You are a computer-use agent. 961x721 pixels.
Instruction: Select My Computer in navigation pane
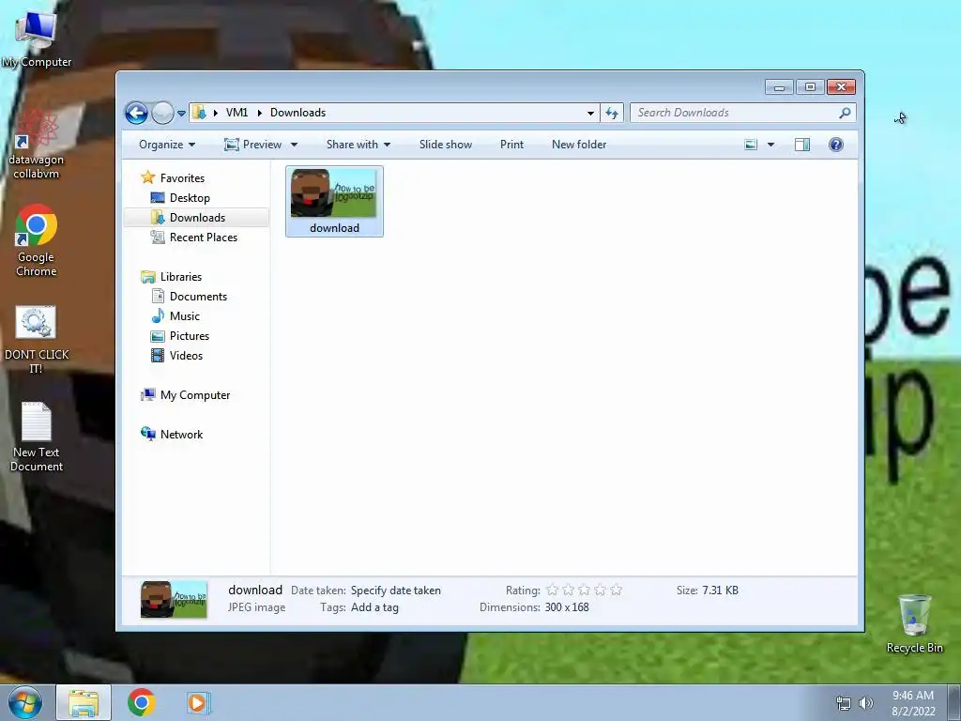[x=195, y=395]
